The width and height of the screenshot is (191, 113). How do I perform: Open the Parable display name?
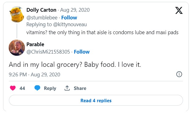click(x=35, y=44)
